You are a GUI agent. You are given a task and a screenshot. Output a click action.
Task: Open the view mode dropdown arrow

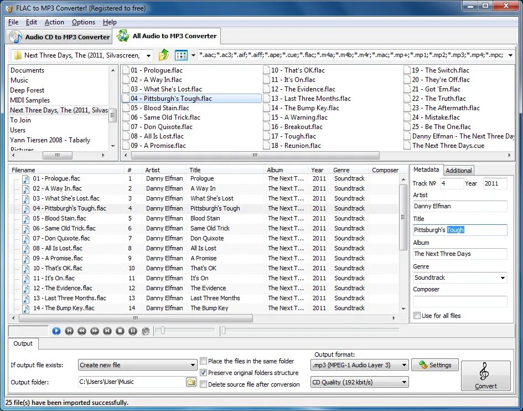[193, 55]
